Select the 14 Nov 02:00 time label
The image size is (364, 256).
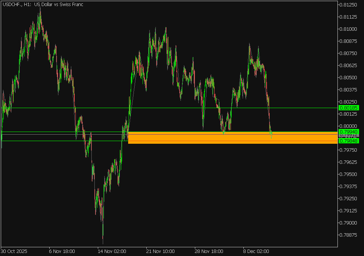tap(111, 251)
